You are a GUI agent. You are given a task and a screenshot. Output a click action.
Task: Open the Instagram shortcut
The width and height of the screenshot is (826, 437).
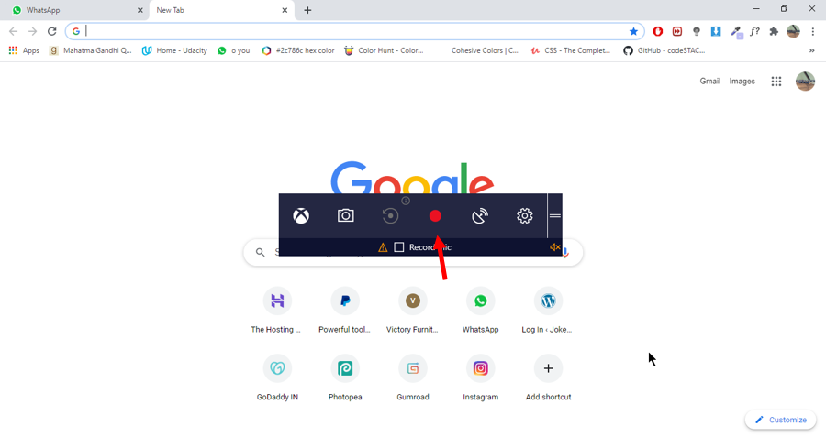480,377
